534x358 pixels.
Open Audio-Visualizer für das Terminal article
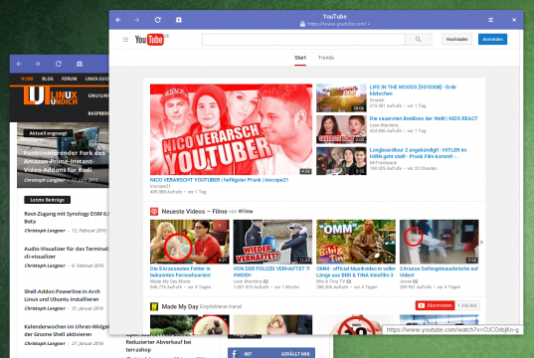click(x=67, y=253)
